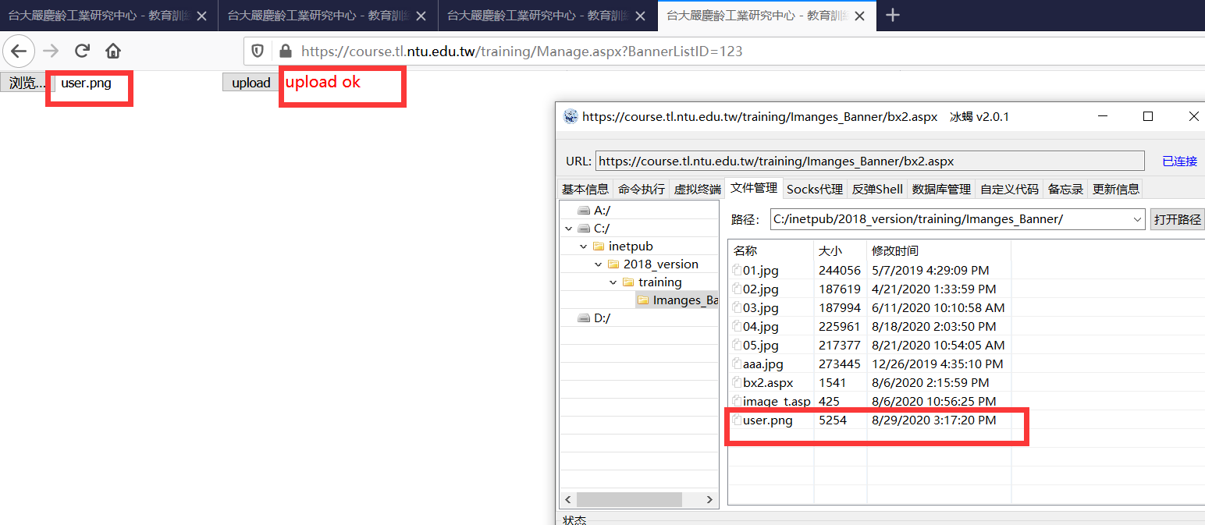
Task: Open the 命令执行 tab
Action: (642, 189)
